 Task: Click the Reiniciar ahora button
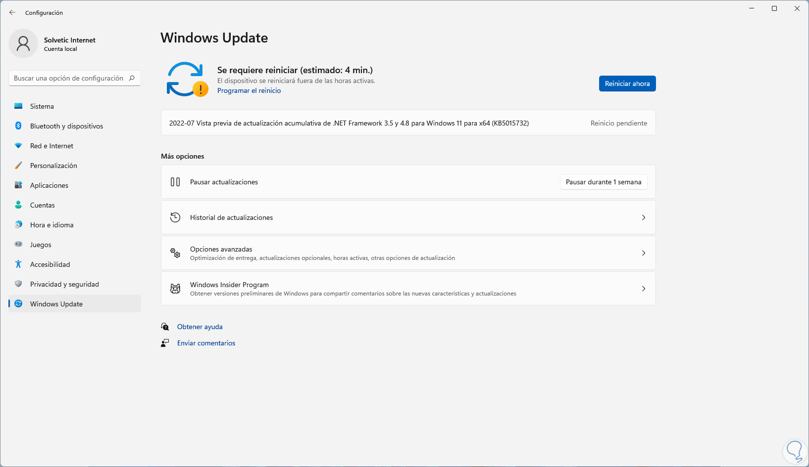[627, 84]
